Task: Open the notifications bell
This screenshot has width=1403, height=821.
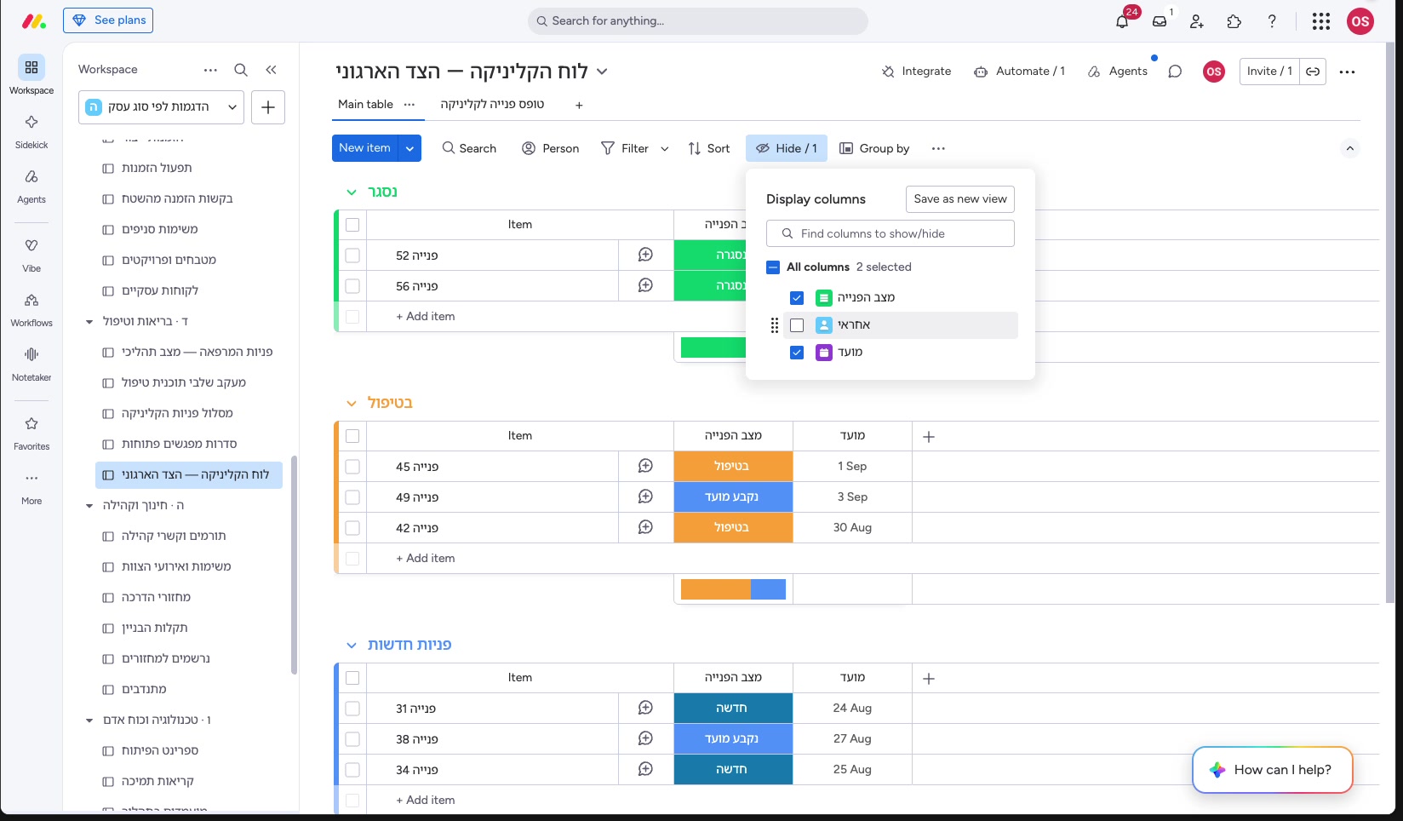Action: click(x=1122, y=21)
